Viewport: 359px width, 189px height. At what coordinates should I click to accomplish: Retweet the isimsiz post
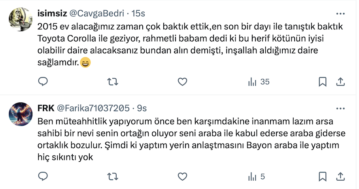tap(113, 82)
